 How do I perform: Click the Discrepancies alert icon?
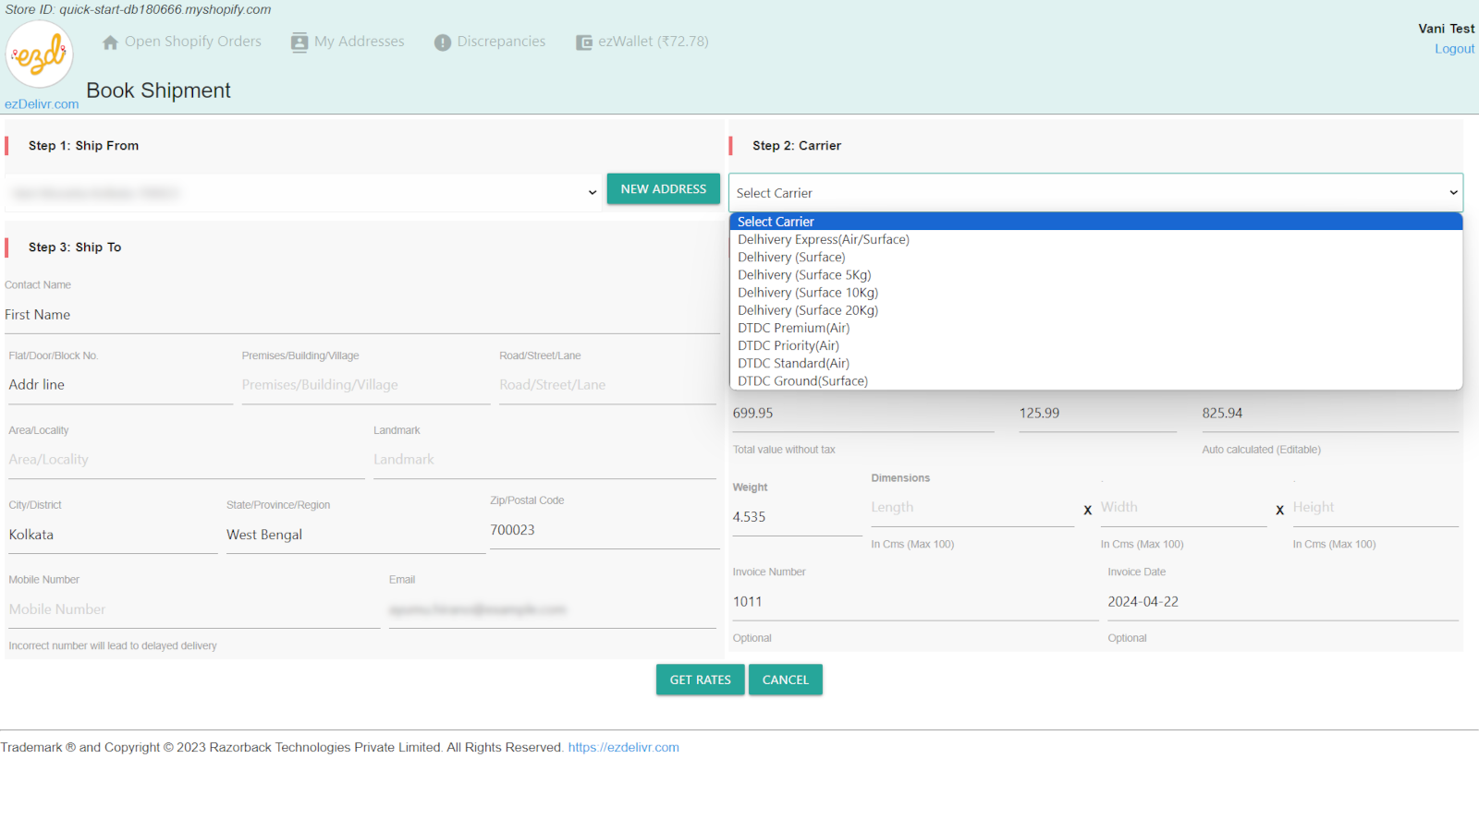[443, 42]
